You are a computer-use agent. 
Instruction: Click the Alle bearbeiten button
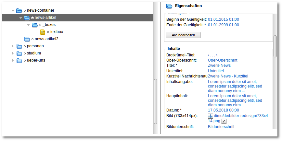(183, 35)
